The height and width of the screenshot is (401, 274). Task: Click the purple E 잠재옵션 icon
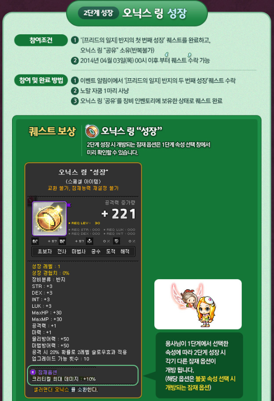pos(33,372)
